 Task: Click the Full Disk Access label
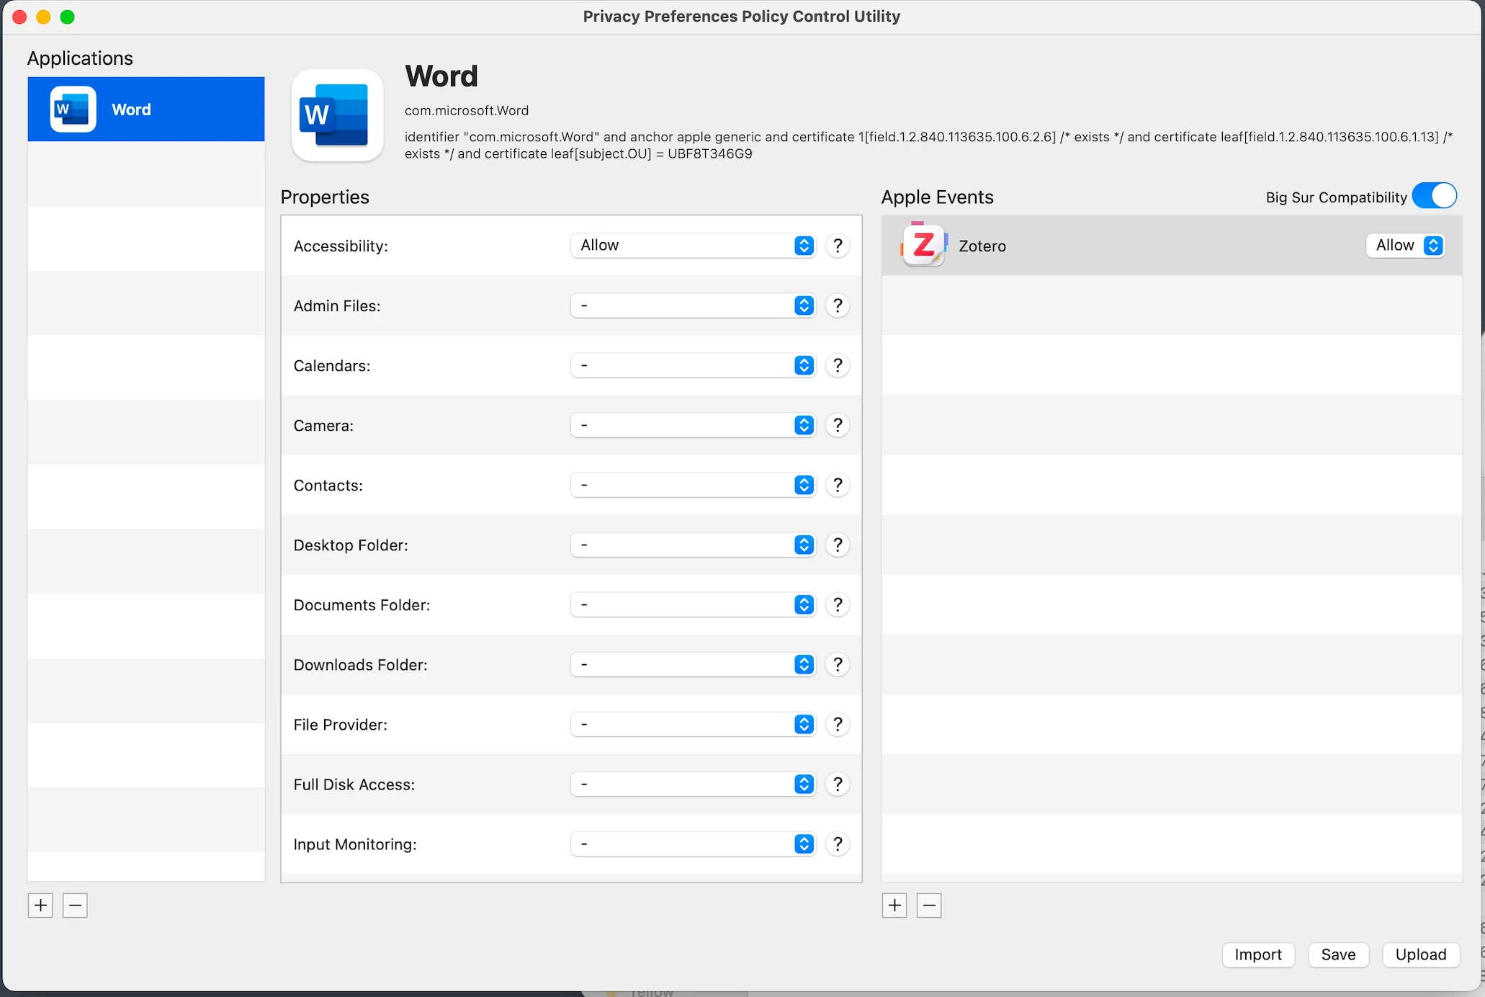tap(354, 784)
